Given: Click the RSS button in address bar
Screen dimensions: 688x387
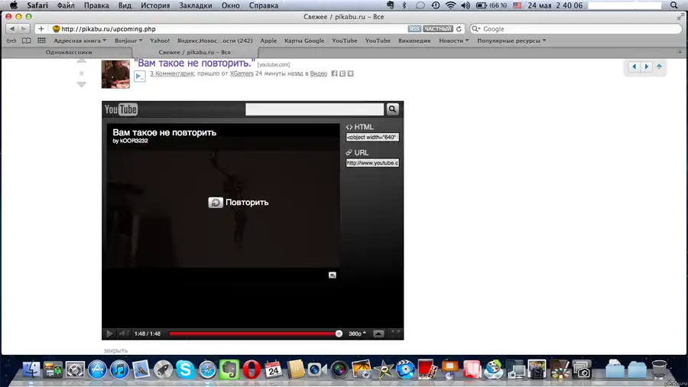Looking at the screenshot, I should click(414, 29).
